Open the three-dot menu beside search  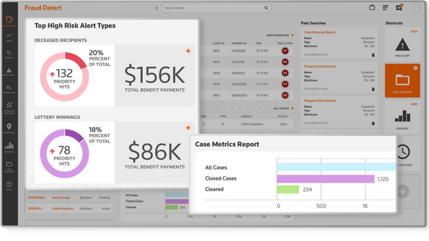click(156, 8)
